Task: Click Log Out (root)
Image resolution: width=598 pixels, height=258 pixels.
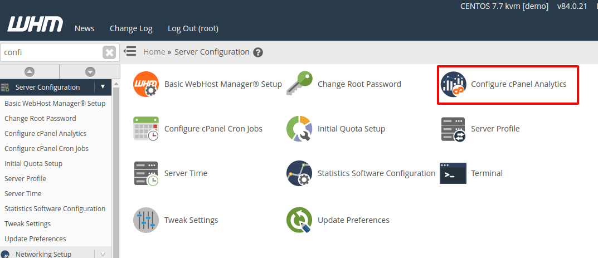Action: pyautogui.click(x=193, y=28)
